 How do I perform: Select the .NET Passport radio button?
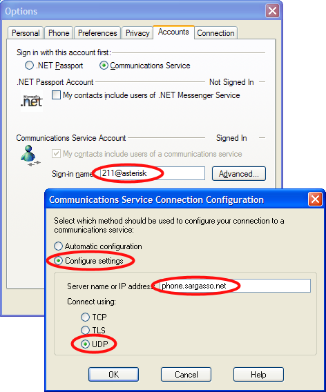coord(29,66)
